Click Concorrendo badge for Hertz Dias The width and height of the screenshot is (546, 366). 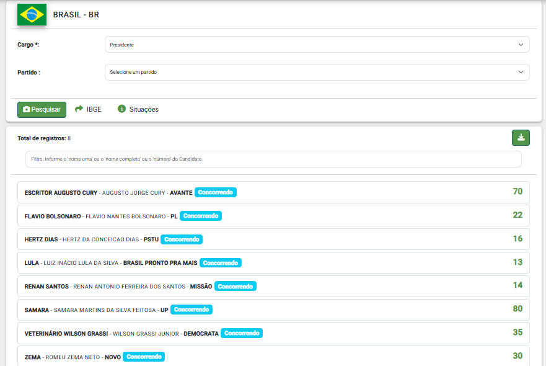pos(182,239)
